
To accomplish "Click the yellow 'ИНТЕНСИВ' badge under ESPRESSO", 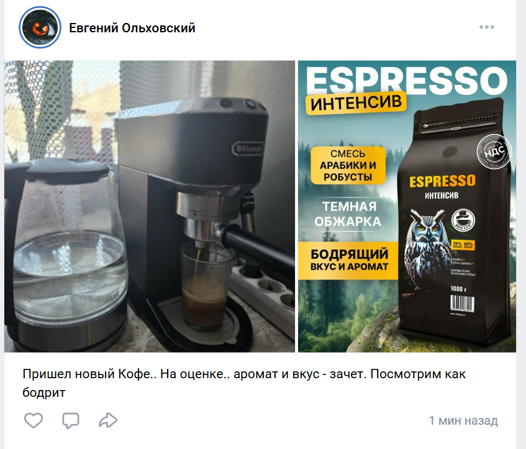I will point(356,102).
